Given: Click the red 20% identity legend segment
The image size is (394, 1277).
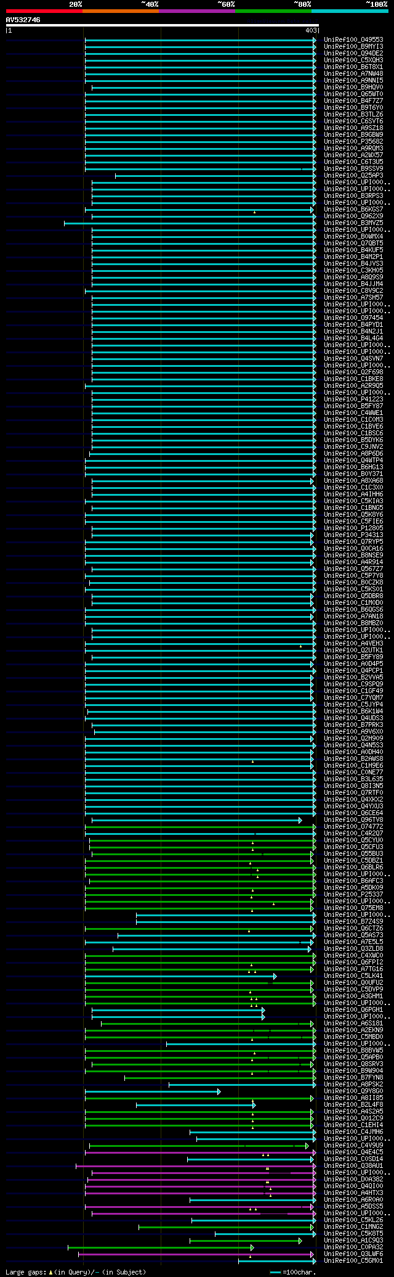Looking at the screenshot, I should click(x=44, y=10).
